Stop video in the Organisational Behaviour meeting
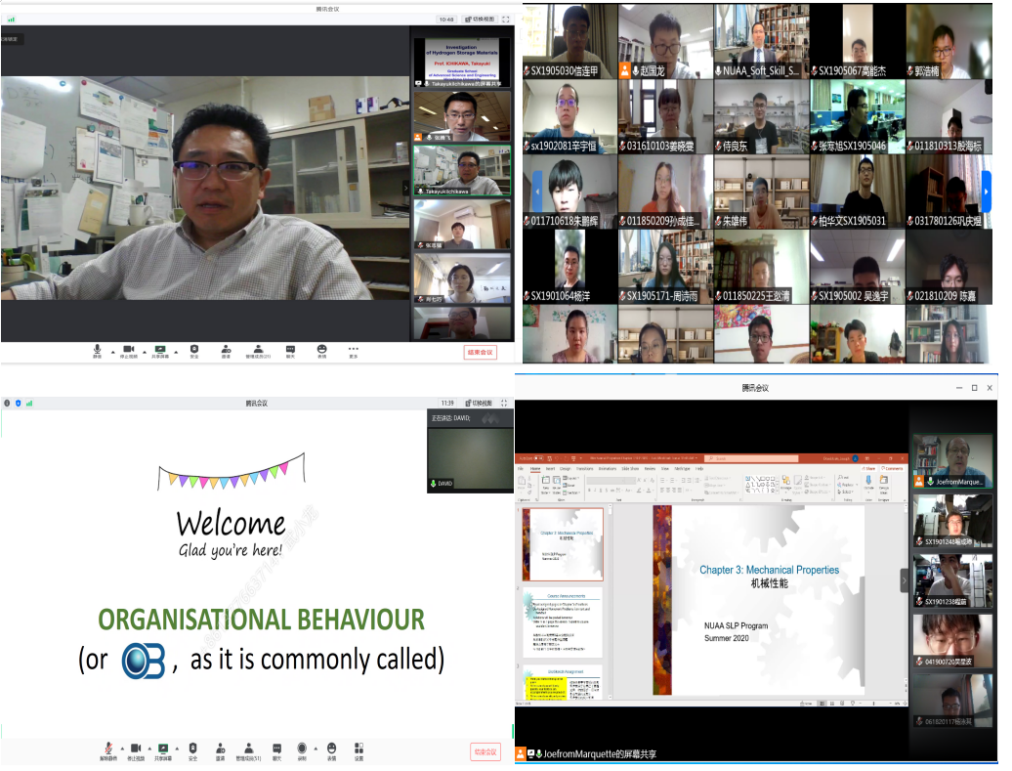 tap(136, 751)
